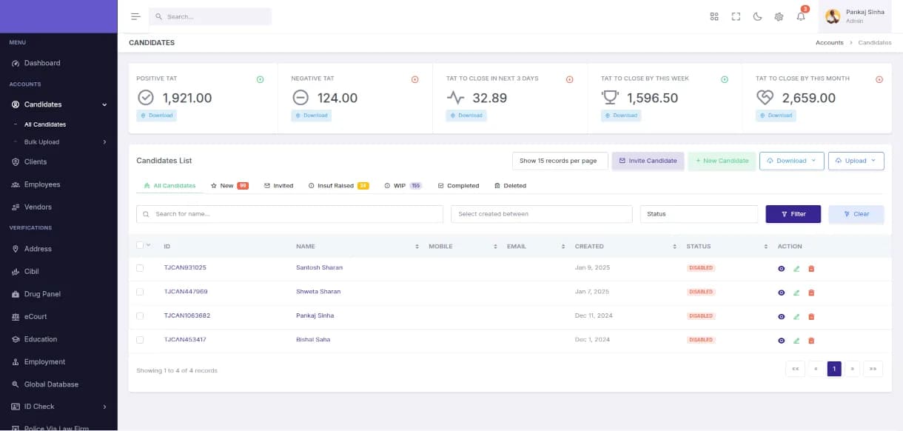Click the Positive TAT info indicator icon
This screenshot has width=903, height=431.
click(260, 79)
